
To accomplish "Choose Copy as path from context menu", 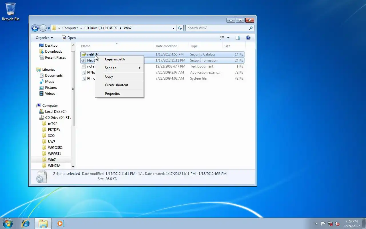I will pyautogui.click(x=119, y=59).
